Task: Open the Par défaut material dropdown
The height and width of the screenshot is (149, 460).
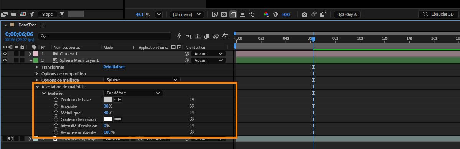Action: (x=133, y=93)
